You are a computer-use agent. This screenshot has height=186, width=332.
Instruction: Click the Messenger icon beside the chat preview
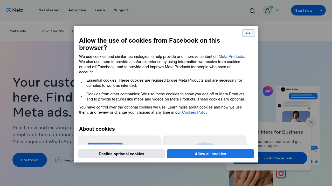pyautogui.click(x=268, y=91)
